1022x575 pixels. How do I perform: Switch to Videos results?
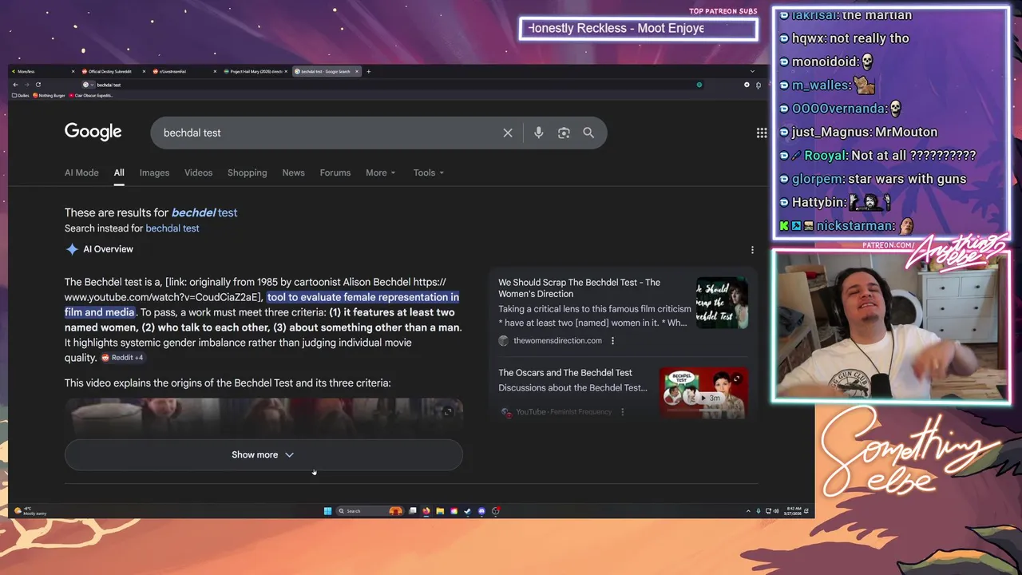click(198, 172)
